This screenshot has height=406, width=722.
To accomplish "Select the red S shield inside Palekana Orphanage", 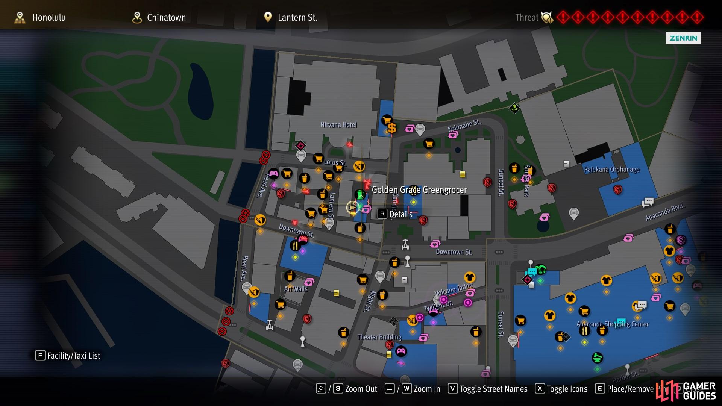I will click(617, 190).
